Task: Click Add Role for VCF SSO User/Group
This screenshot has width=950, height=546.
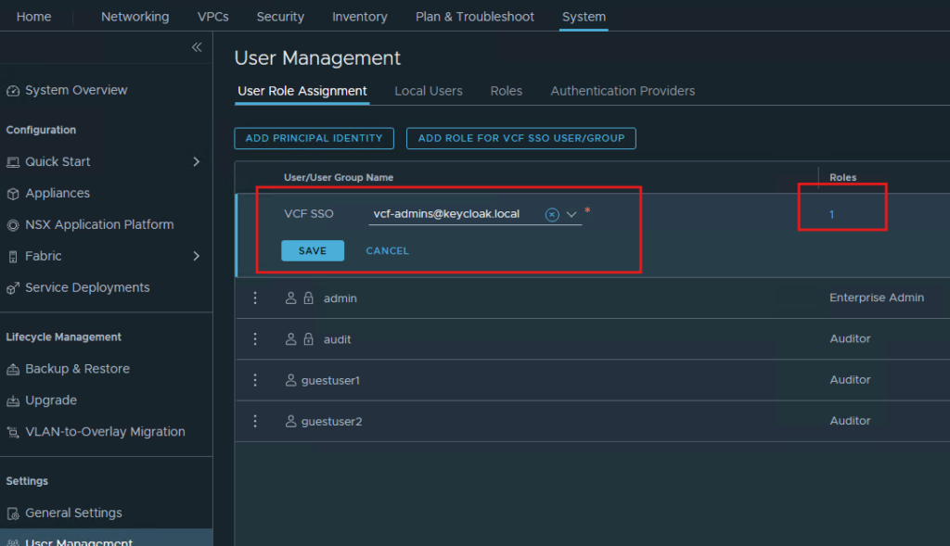Action: pos(520,138)
